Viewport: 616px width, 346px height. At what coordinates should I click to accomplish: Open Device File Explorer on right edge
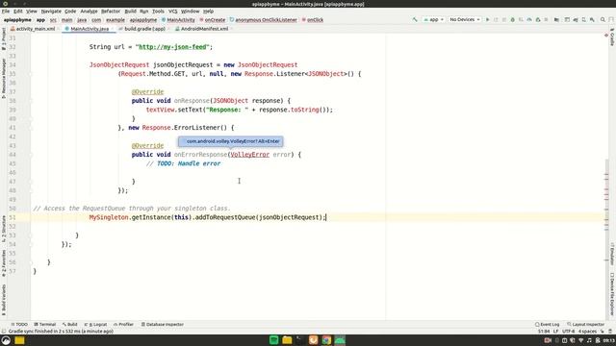[612, 293]
